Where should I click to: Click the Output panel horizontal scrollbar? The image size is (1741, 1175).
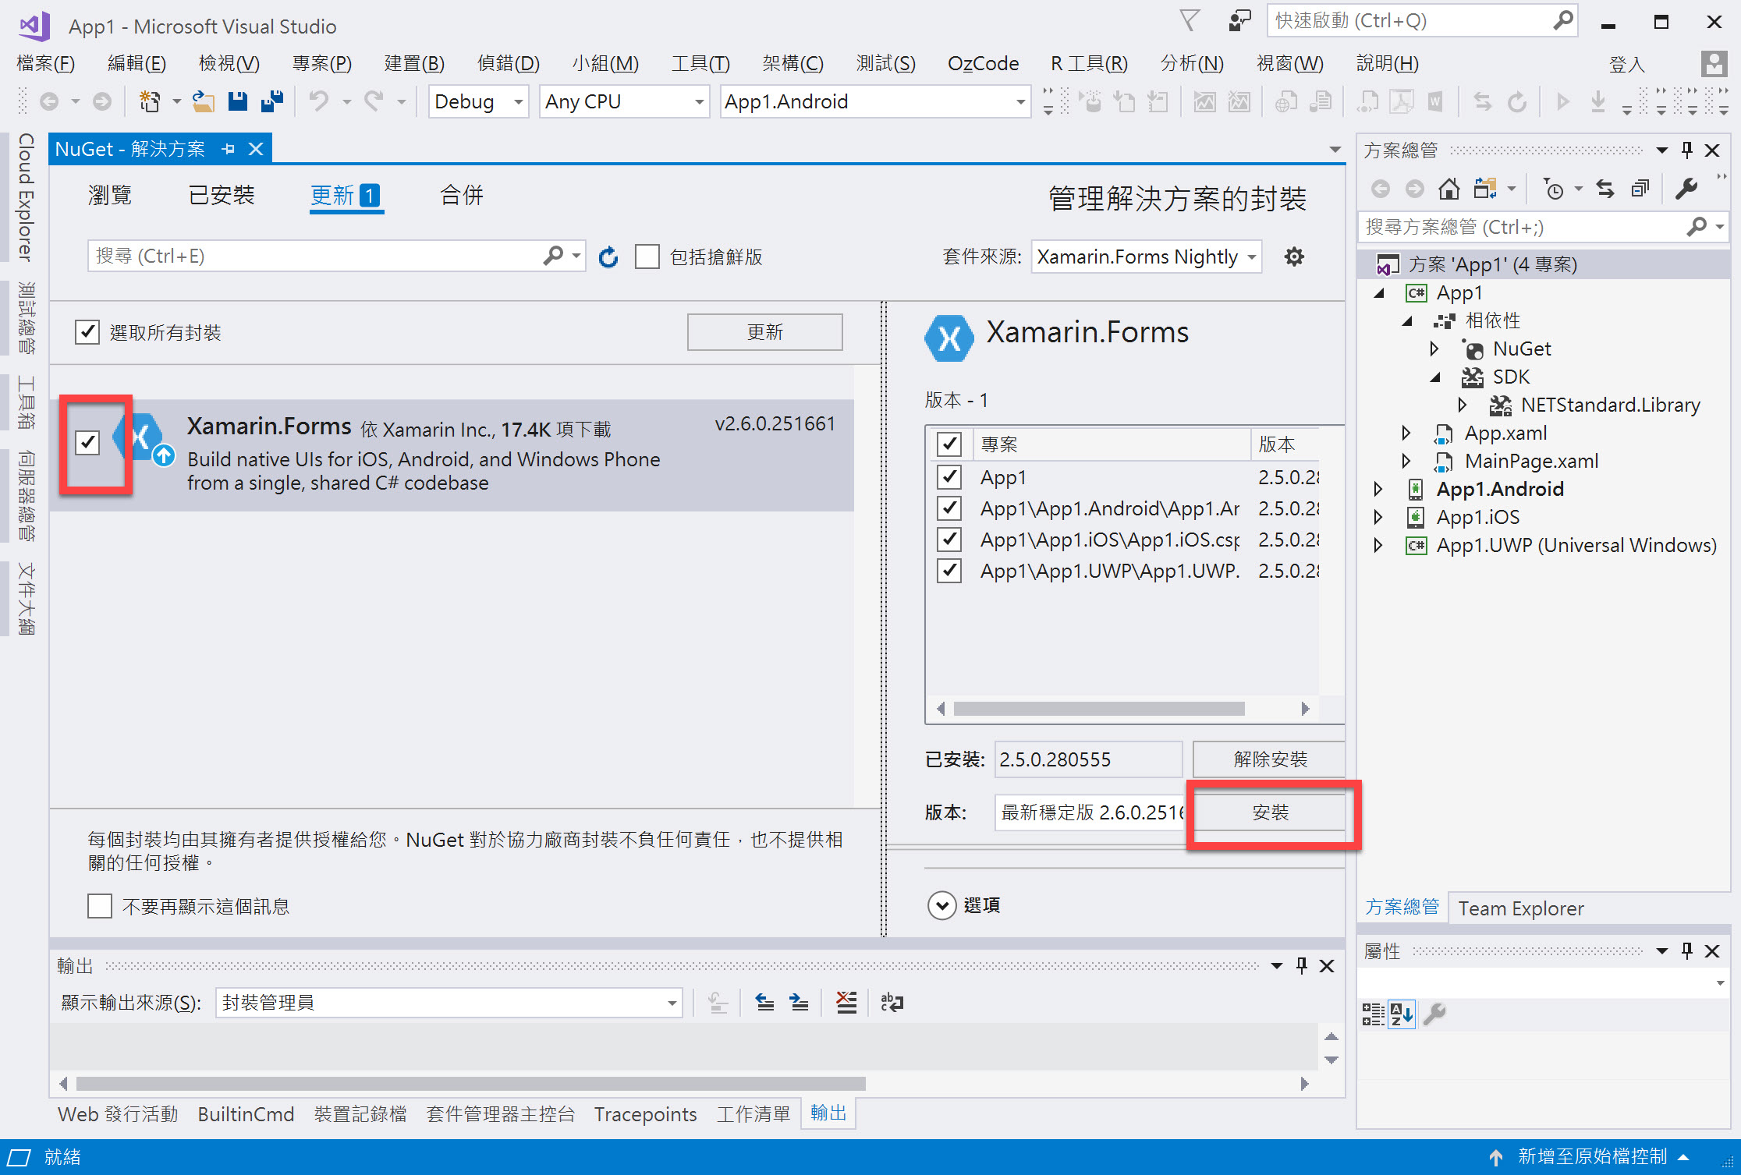(x=471, y=1084)
